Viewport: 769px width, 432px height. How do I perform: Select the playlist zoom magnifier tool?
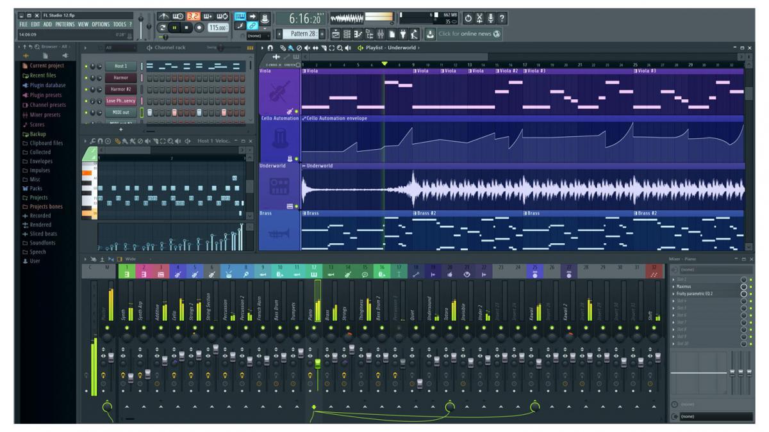point(340,47)
